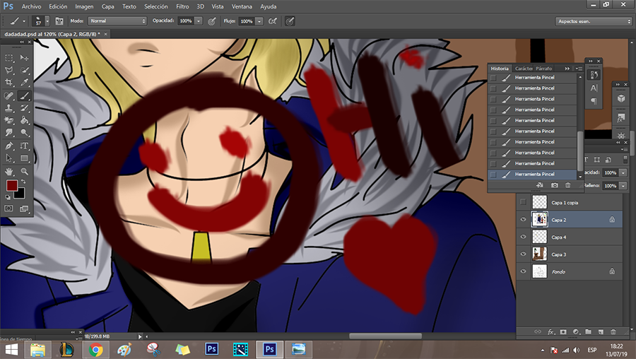The width and height of the screenshot is (636, 359).
Task: Swap foreground and background colors
Action: [x=23, y=181]
